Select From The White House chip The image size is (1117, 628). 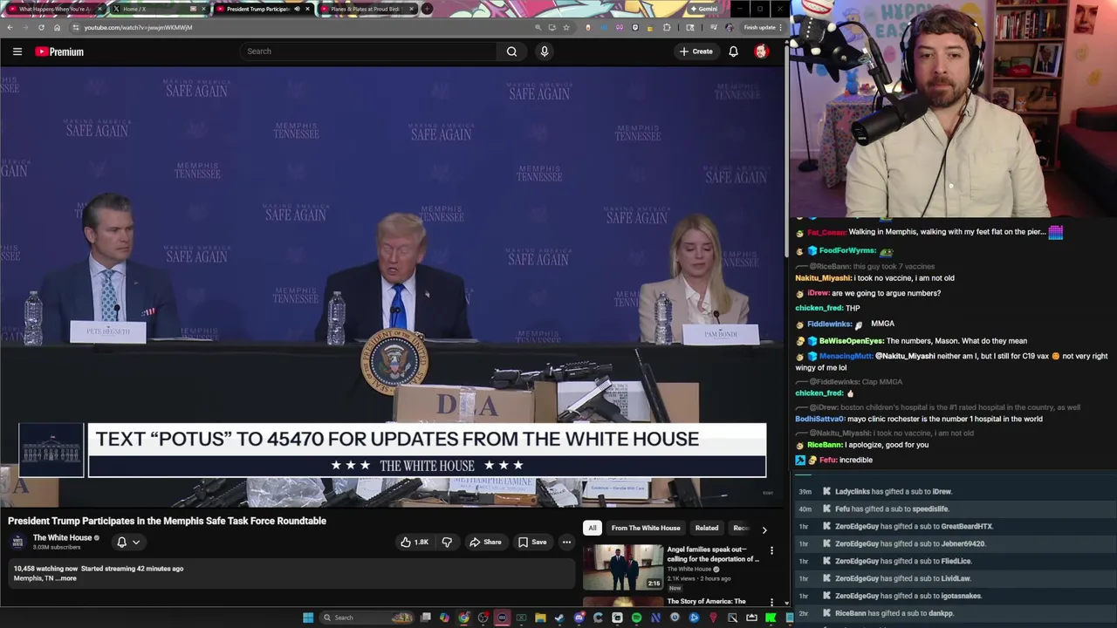(646, 528)
